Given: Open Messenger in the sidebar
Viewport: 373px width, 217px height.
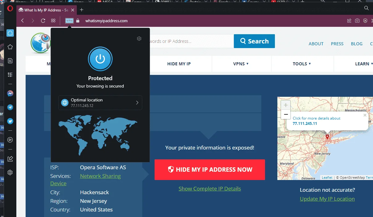Looking at the screenshot, I should [10, 93].
